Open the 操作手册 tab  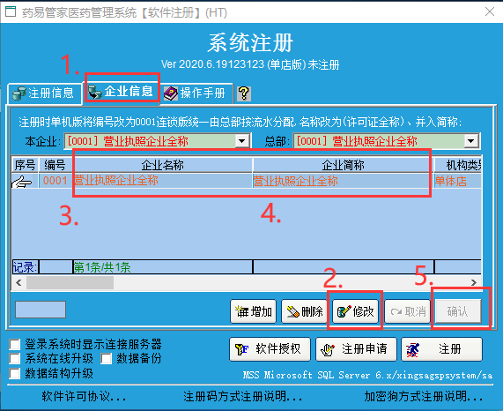197,93
